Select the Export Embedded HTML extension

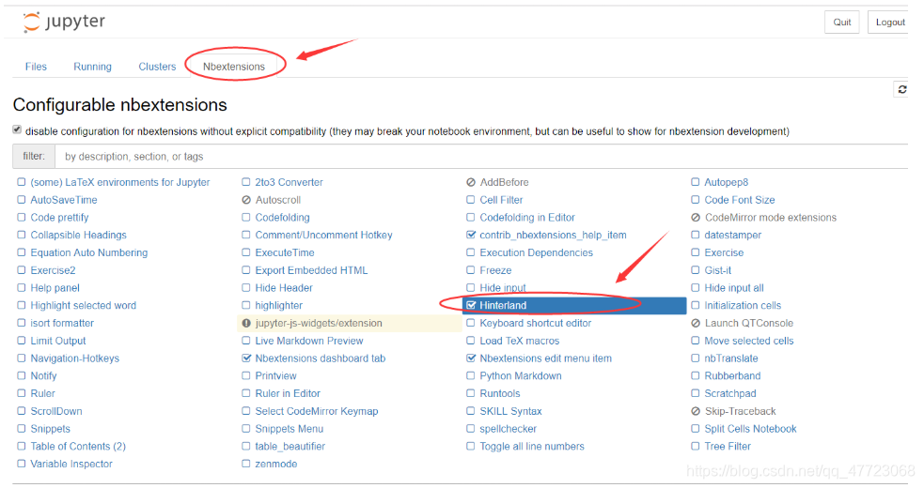311,270
